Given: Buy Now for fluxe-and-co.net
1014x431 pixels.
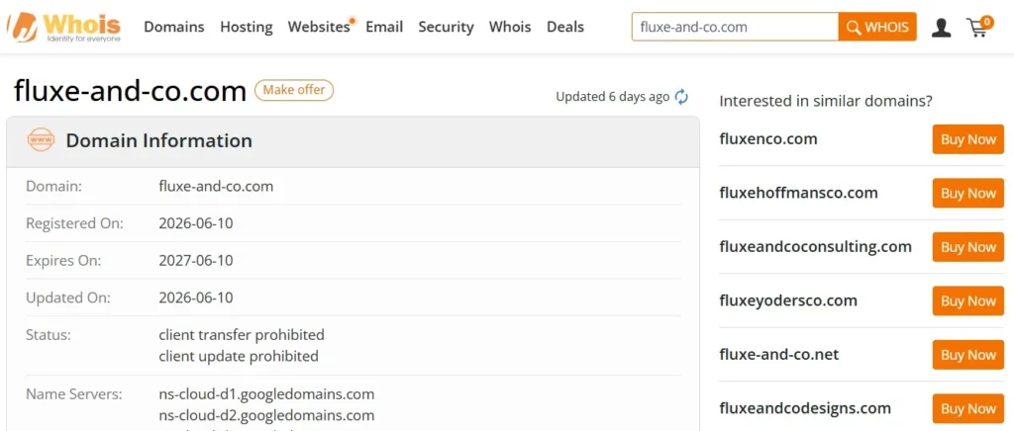Looking at the screenshot, I should (968, 355).
